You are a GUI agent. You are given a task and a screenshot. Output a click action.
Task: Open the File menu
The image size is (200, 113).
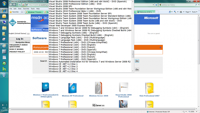pyautogui.click(x=11, y=9)
